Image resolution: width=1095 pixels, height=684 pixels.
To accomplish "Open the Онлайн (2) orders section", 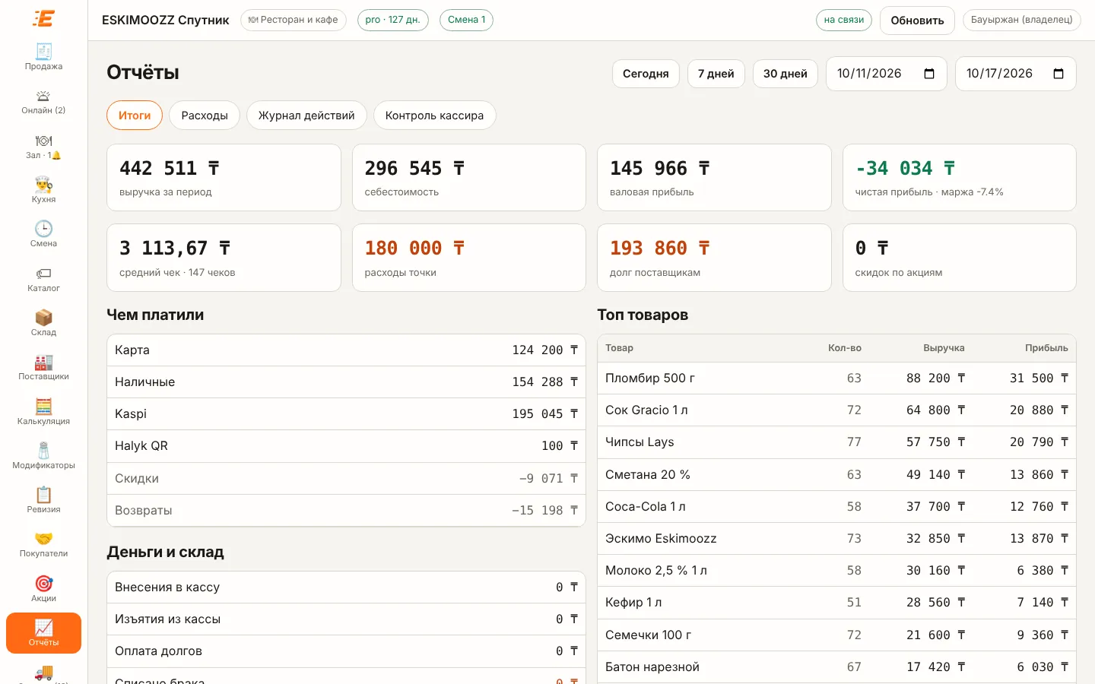I will [43, 102].
